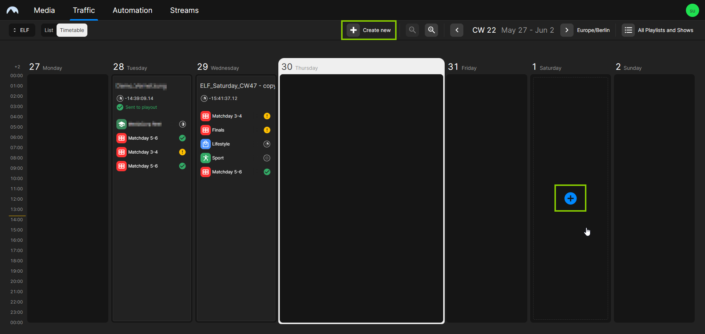Open the su user avatar menu
Image resolution: width=705 pixels, height=334 pixels.
[x=693, y=10]
